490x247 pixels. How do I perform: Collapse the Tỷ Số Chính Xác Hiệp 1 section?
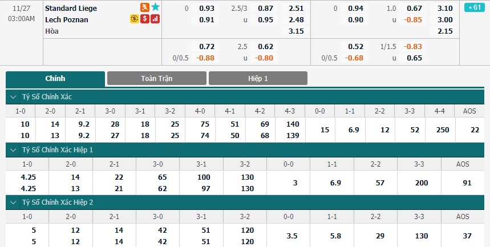coord(13,150)
